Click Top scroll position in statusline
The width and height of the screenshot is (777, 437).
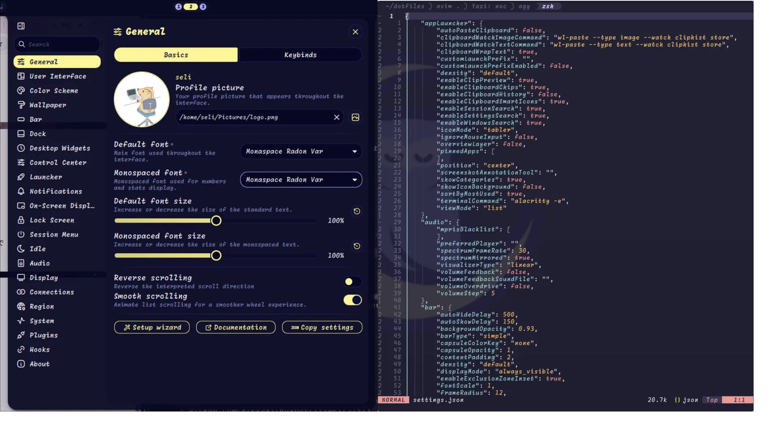point(712,400)
